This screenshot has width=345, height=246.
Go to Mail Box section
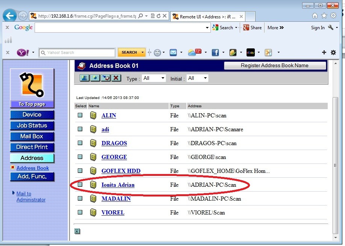point(32,136)
